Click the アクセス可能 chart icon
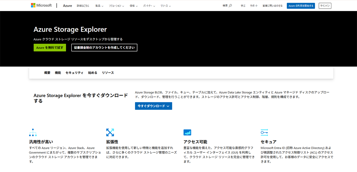The width and height of the screenshot is (357, 172). pyautogui.click(x=187, y=132)
